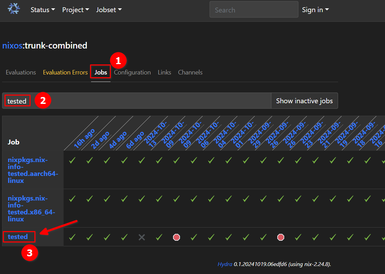Open the 6d ago evaluation header

click(x=135, y=140)
